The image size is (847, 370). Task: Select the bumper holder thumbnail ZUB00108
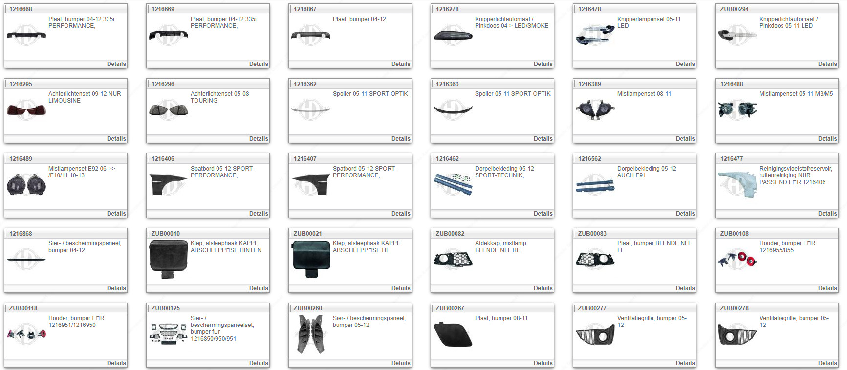tap(737, 259)
